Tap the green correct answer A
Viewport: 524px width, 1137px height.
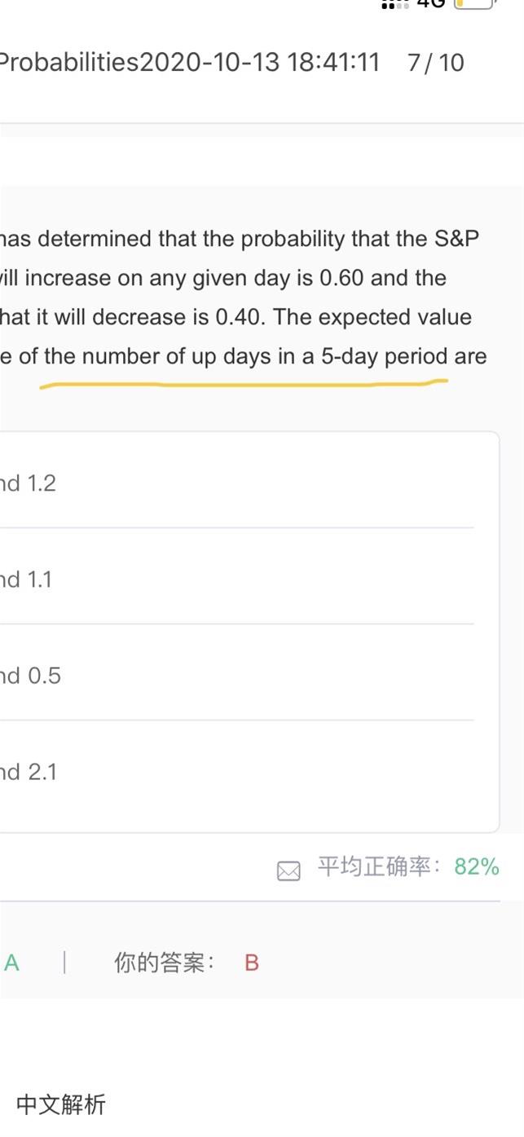click(x=11, y=963)
